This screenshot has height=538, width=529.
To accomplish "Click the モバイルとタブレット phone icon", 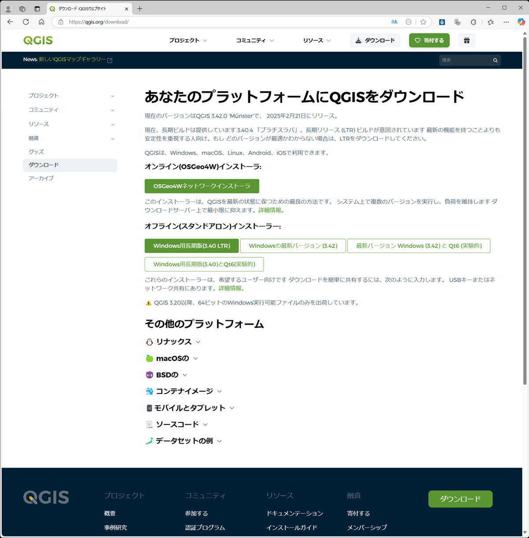I will tap(149, 408).
